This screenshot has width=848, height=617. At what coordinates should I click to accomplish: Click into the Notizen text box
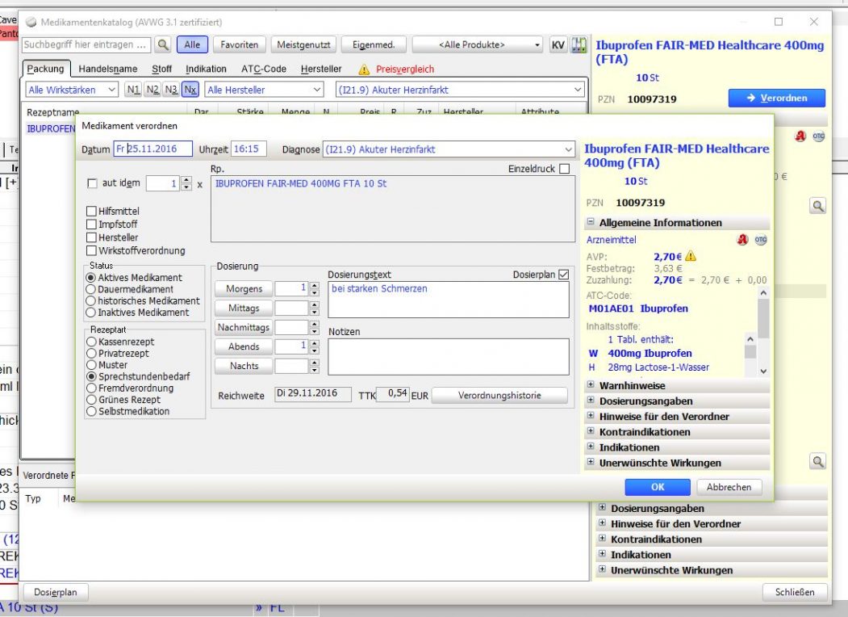pos(449,357)
